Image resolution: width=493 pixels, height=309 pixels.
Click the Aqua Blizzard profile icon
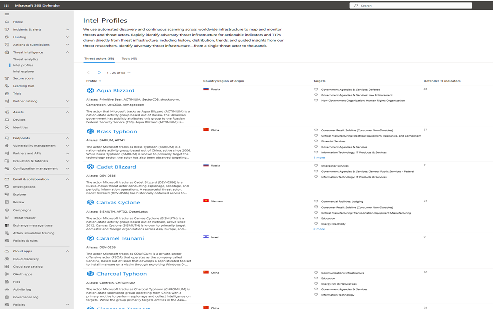click(90, 90)
